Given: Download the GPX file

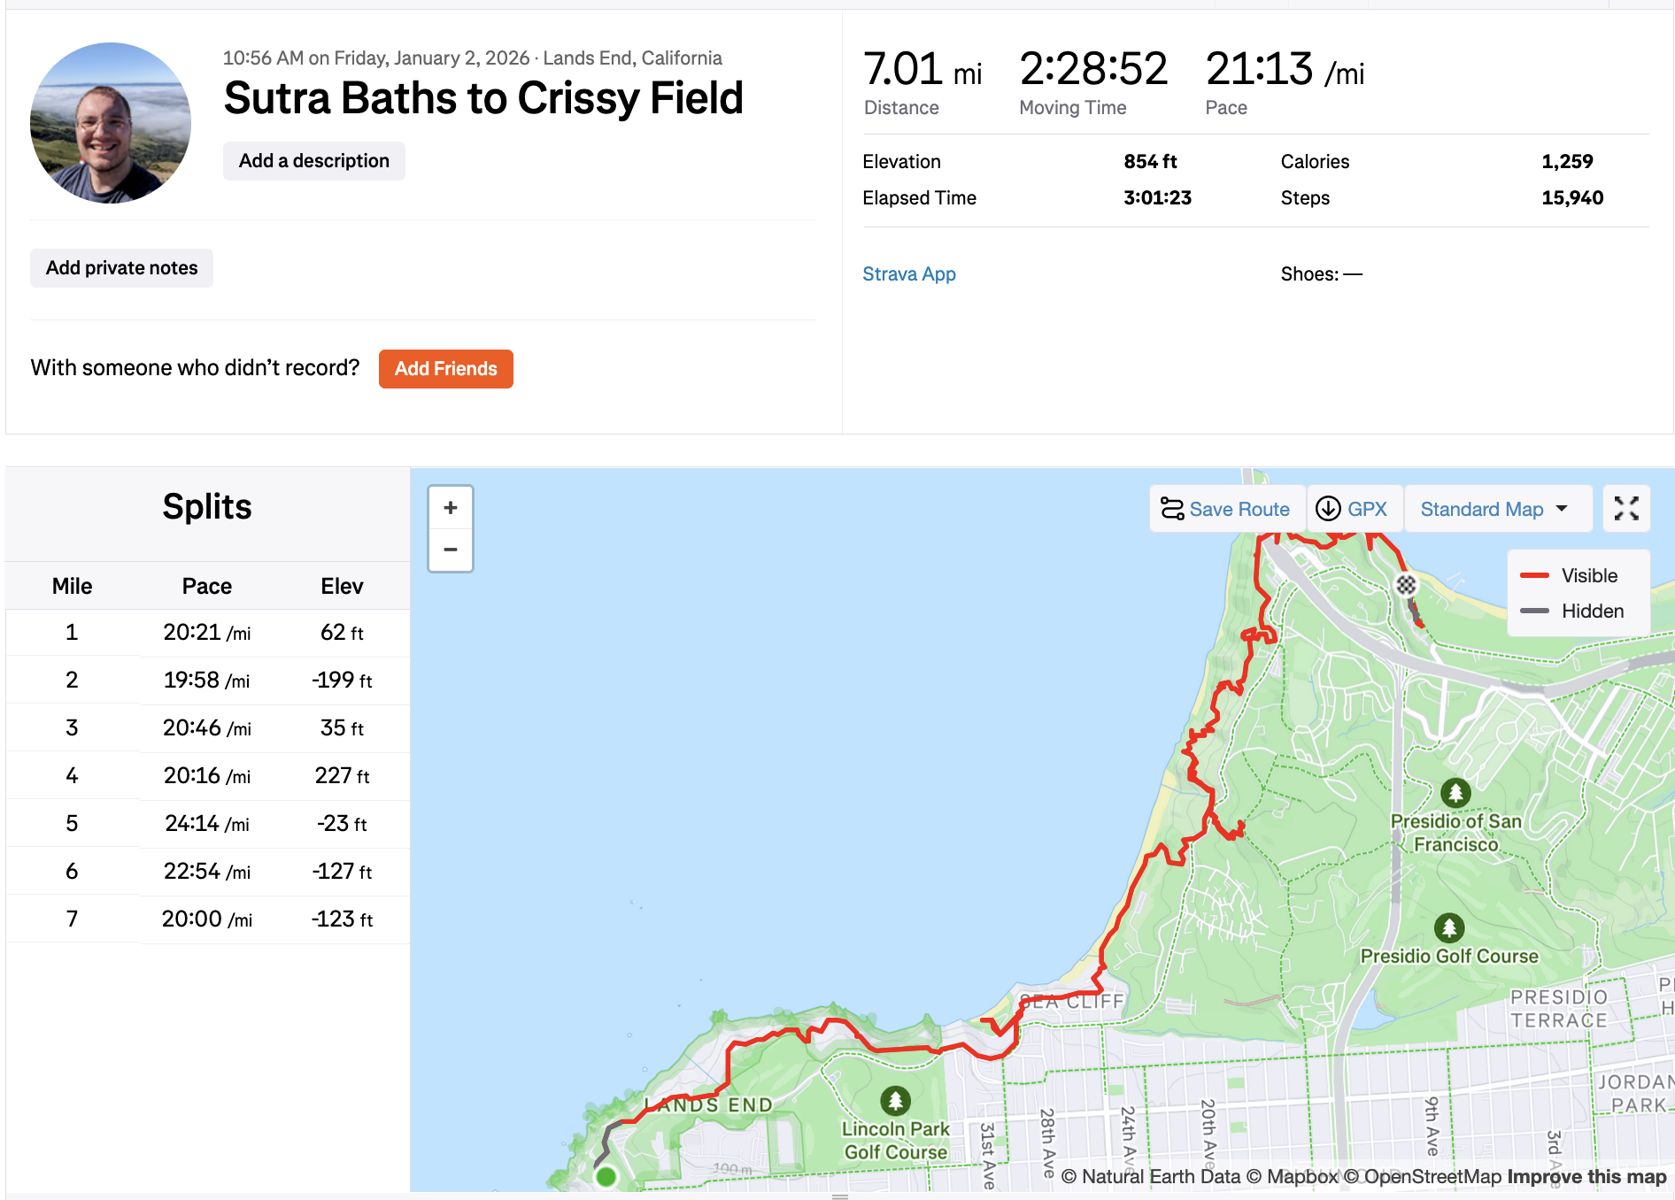Looking at the screenshot, I should [x=1354, y=509].
